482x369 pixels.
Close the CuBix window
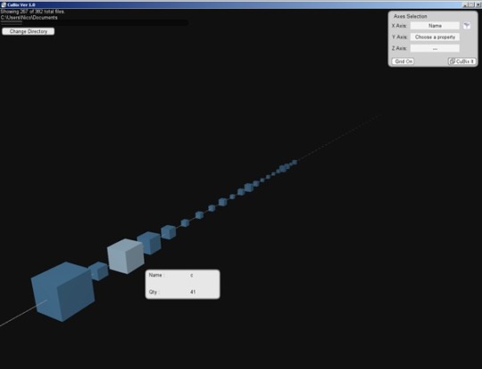tap(478, 5)
